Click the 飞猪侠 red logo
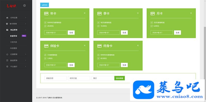 point(12,6)
